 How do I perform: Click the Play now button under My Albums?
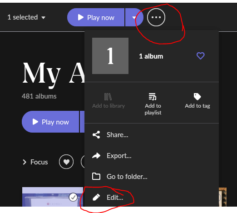(50, 122)
